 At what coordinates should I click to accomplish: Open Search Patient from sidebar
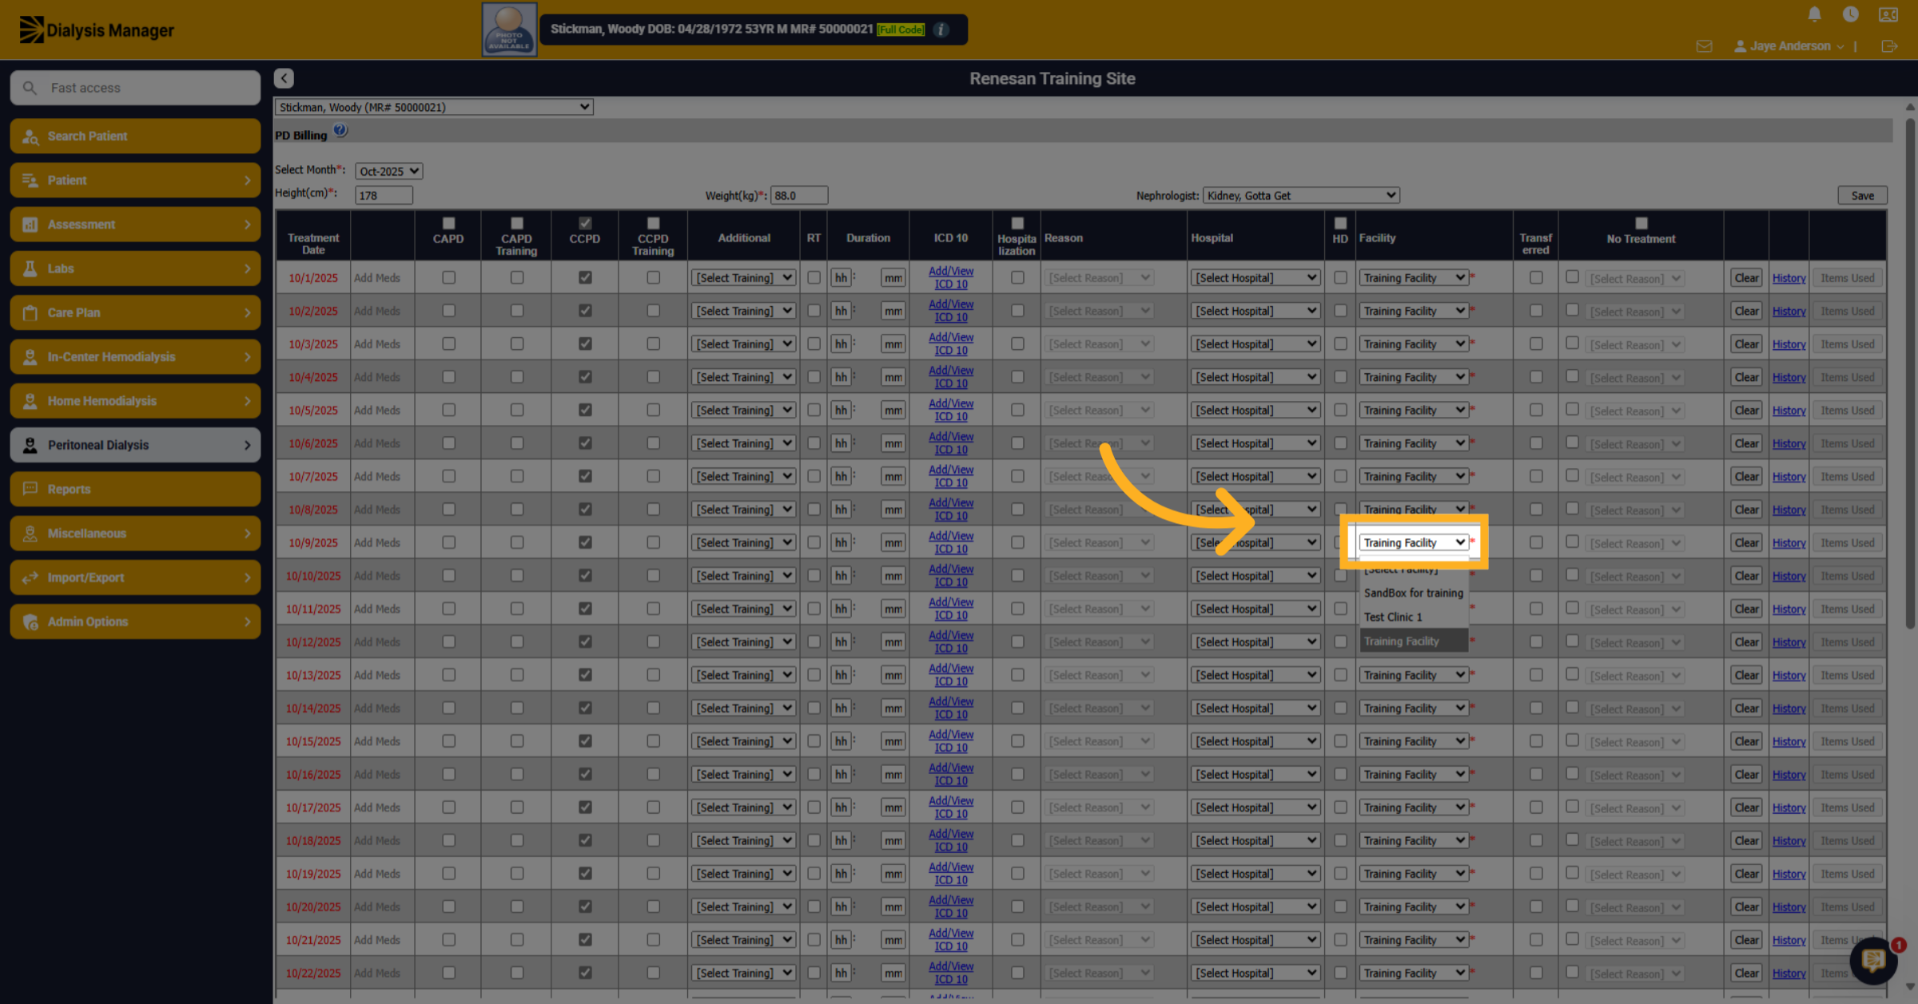135,136
